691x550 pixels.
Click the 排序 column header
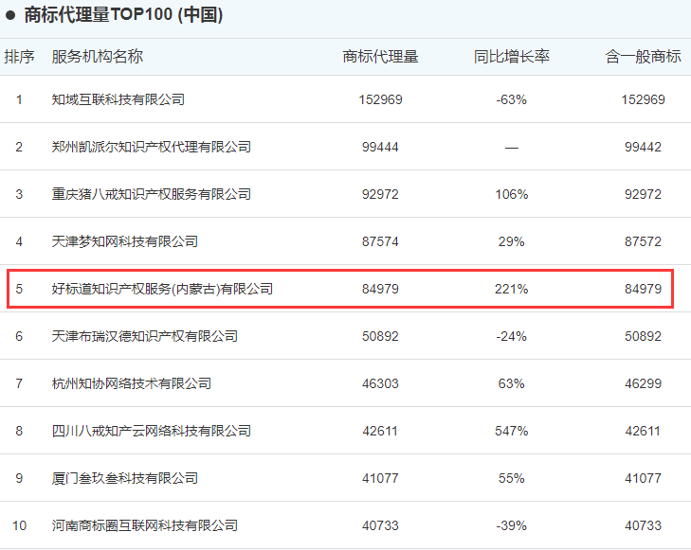coord(19,57)
